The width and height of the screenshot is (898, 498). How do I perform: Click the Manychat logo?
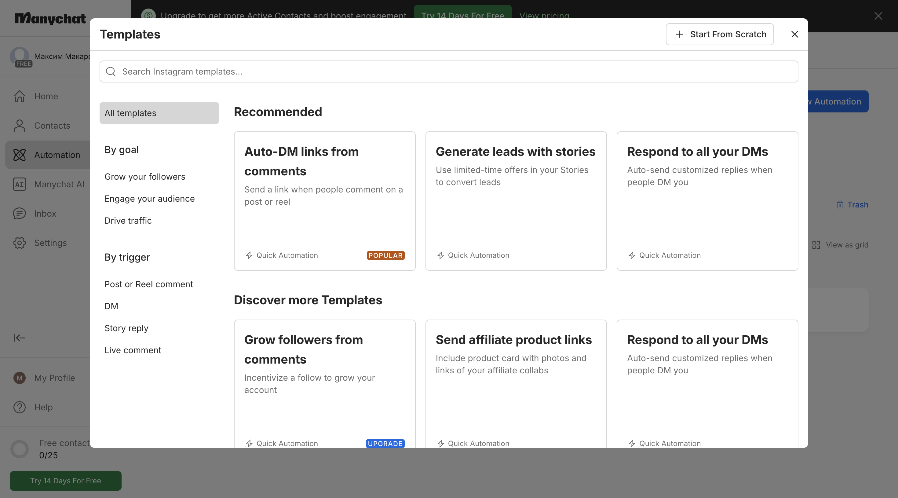coord(50,18)
